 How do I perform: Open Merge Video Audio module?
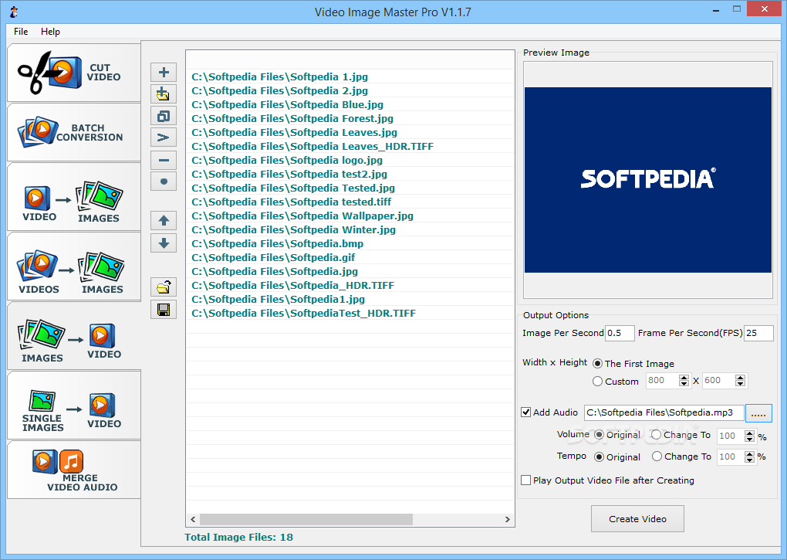[x=74, y=470]
